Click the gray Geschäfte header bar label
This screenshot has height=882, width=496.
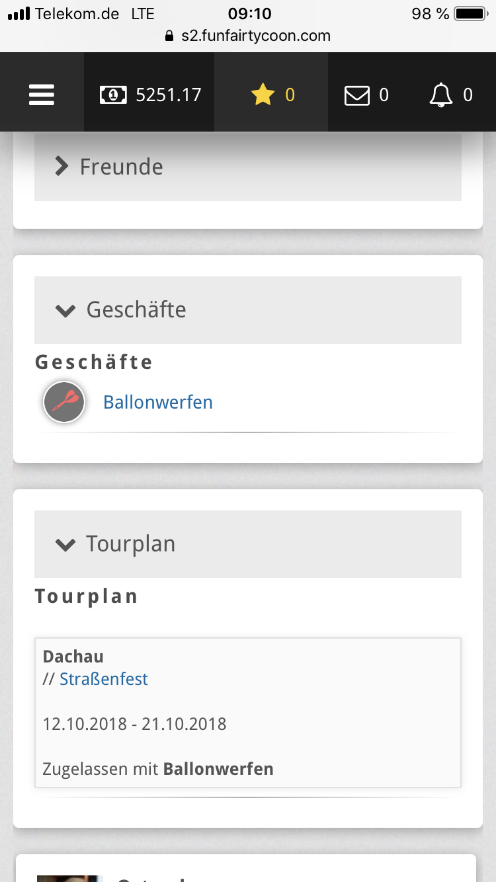(136, 309)
